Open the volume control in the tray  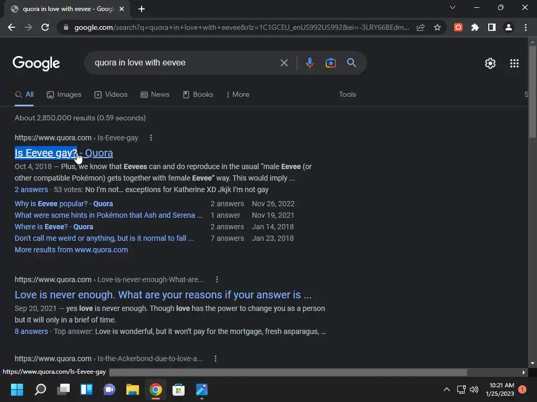coord(474,389)
